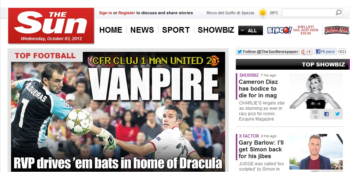The image size is (350, 172).
Task: Open Gary Barlow X Factor headline
Action: click(261, 149)
